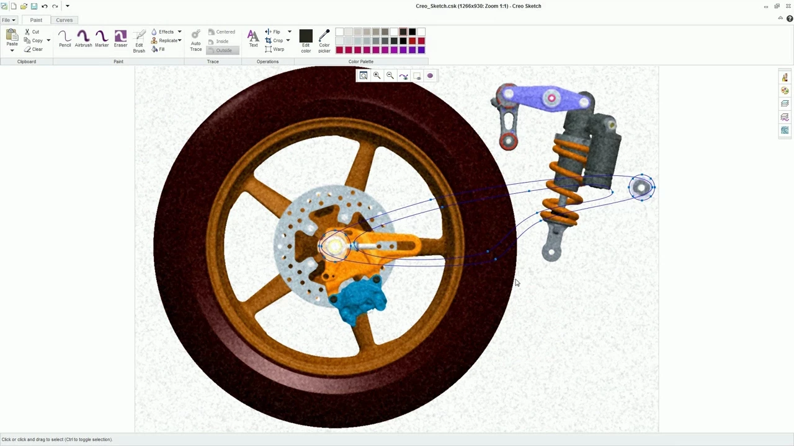
Task: Pick a color with Color picker
Action: [x=324, y=41]
